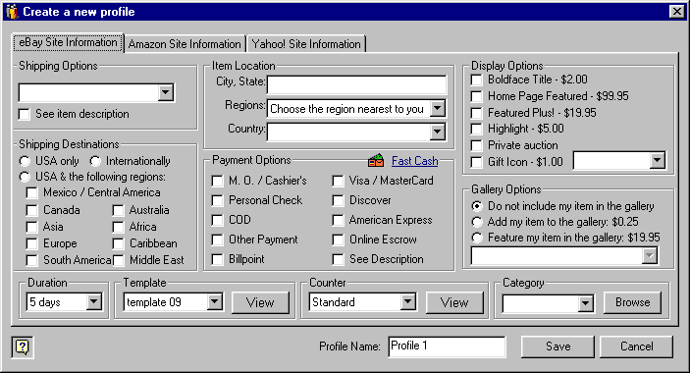Viewport: 690px width, 373px height.
Task: Expand the Counter dropdown showing Standard
Action: (408, 301)
